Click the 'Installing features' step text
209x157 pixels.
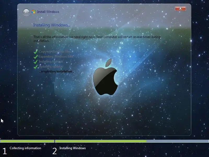51,61
